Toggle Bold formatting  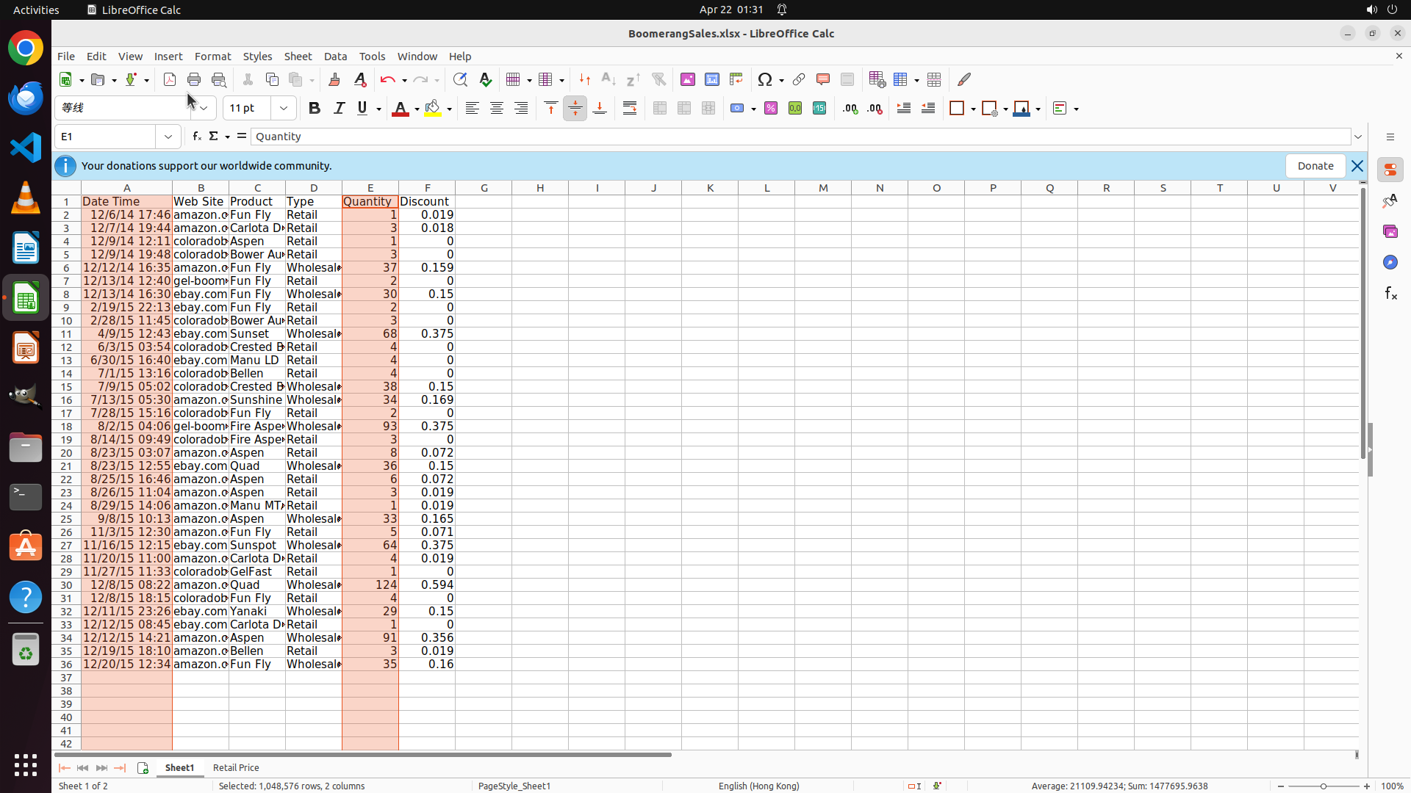tap(315, 109)
